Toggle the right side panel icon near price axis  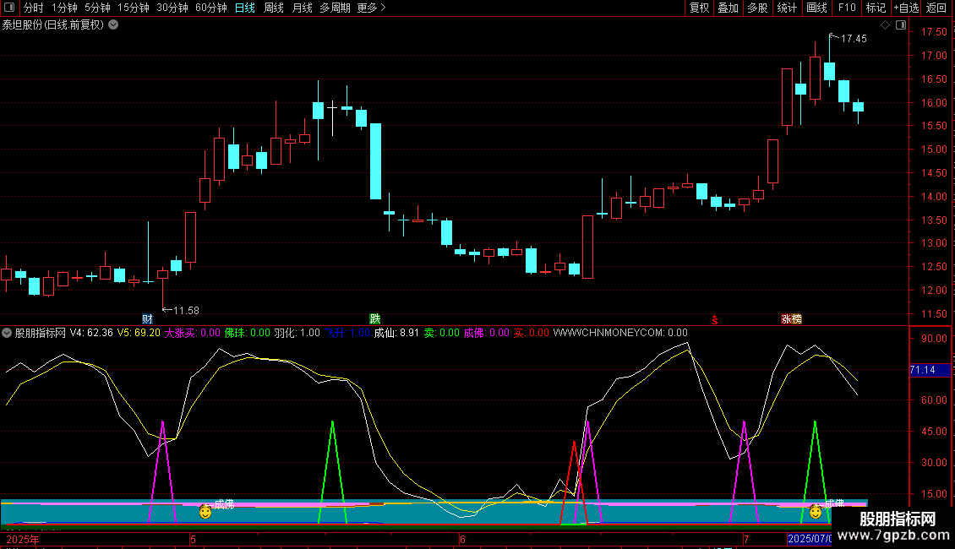tap(899, 25)
